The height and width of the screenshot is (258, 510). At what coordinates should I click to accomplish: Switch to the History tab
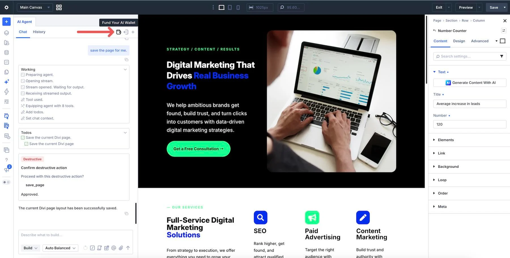[x=39, y=32]
